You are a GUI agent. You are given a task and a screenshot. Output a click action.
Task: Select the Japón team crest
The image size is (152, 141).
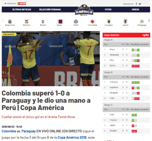125,21
